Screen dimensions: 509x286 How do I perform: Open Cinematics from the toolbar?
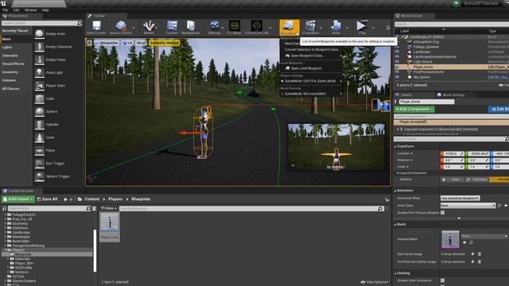pos(310,27)
